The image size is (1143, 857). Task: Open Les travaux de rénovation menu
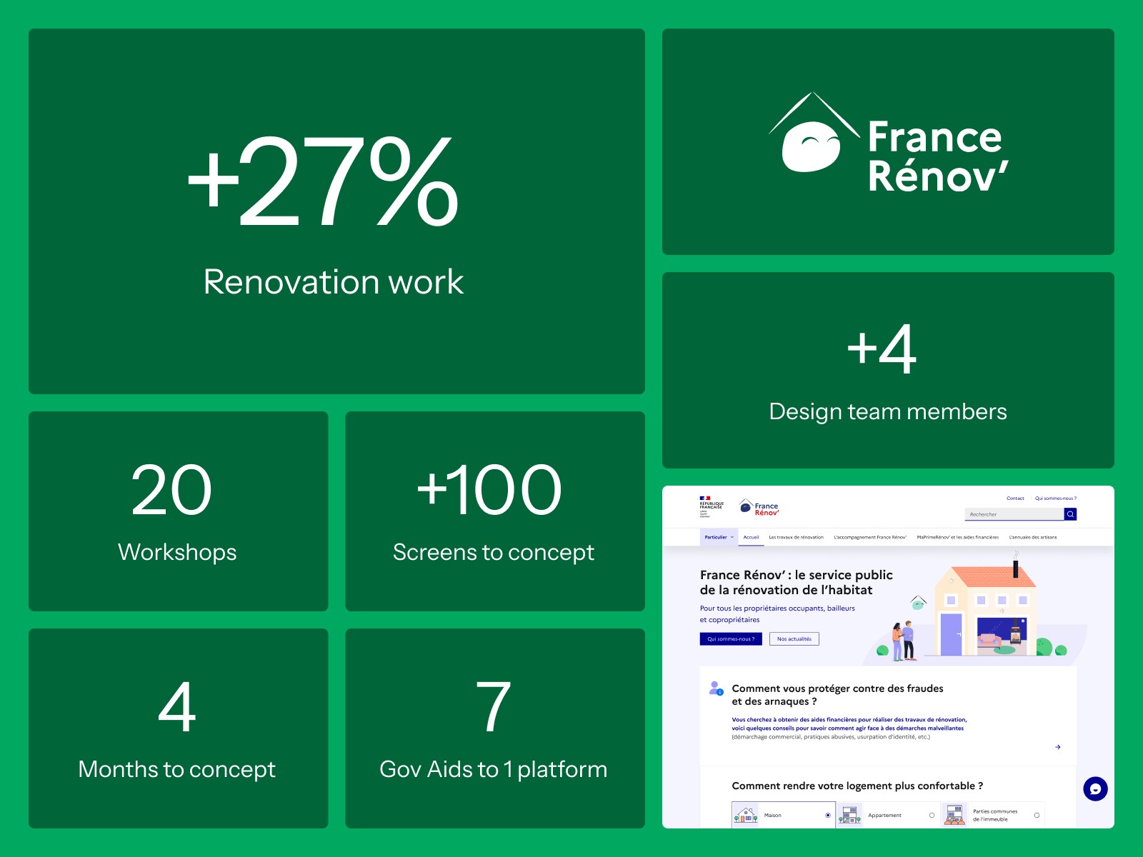point(796,537)
